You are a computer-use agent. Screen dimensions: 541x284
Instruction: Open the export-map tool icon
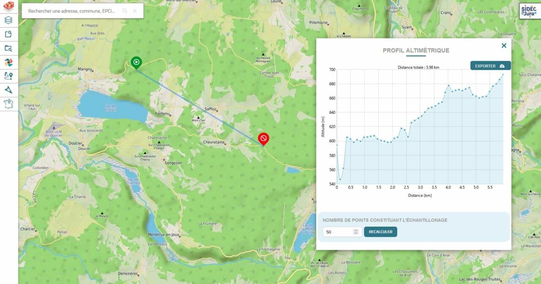(8, 34)
